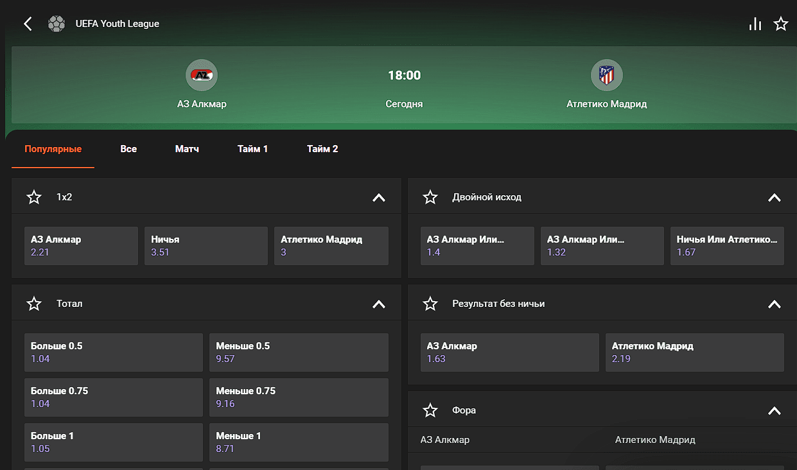Collapse the Тотал market section
Screen dimensions: 797x470
[379, 304]
